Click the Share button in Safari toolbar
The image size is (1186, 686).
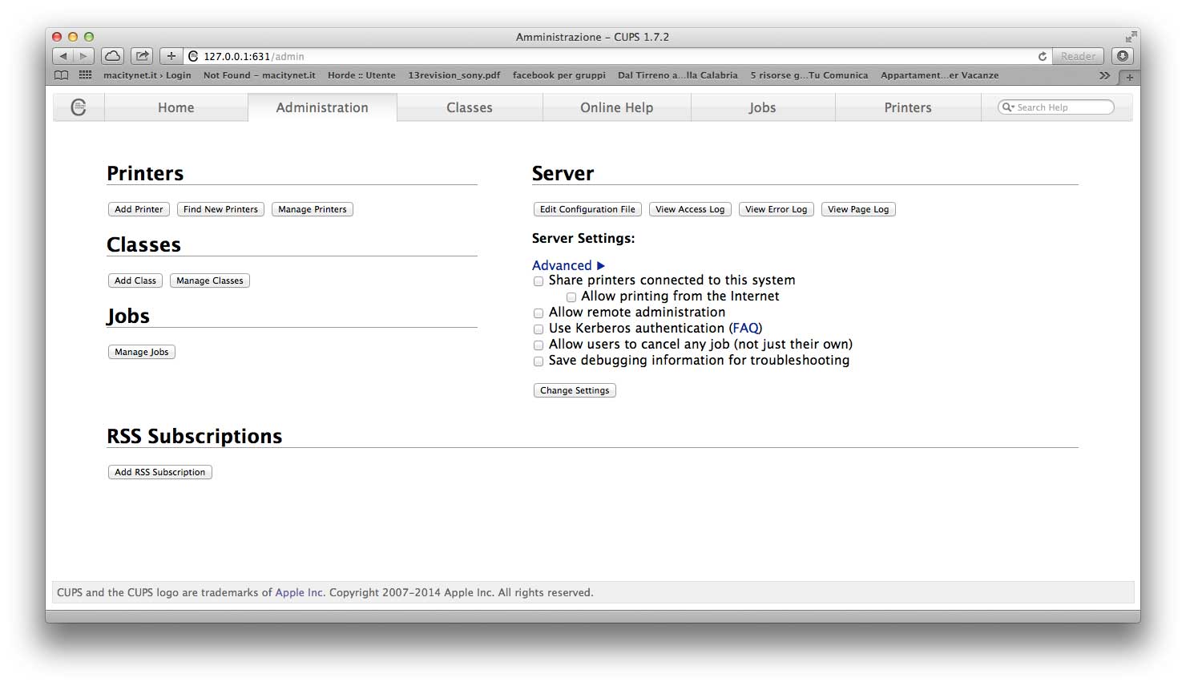pyautogui.click(x=142, y=56)
